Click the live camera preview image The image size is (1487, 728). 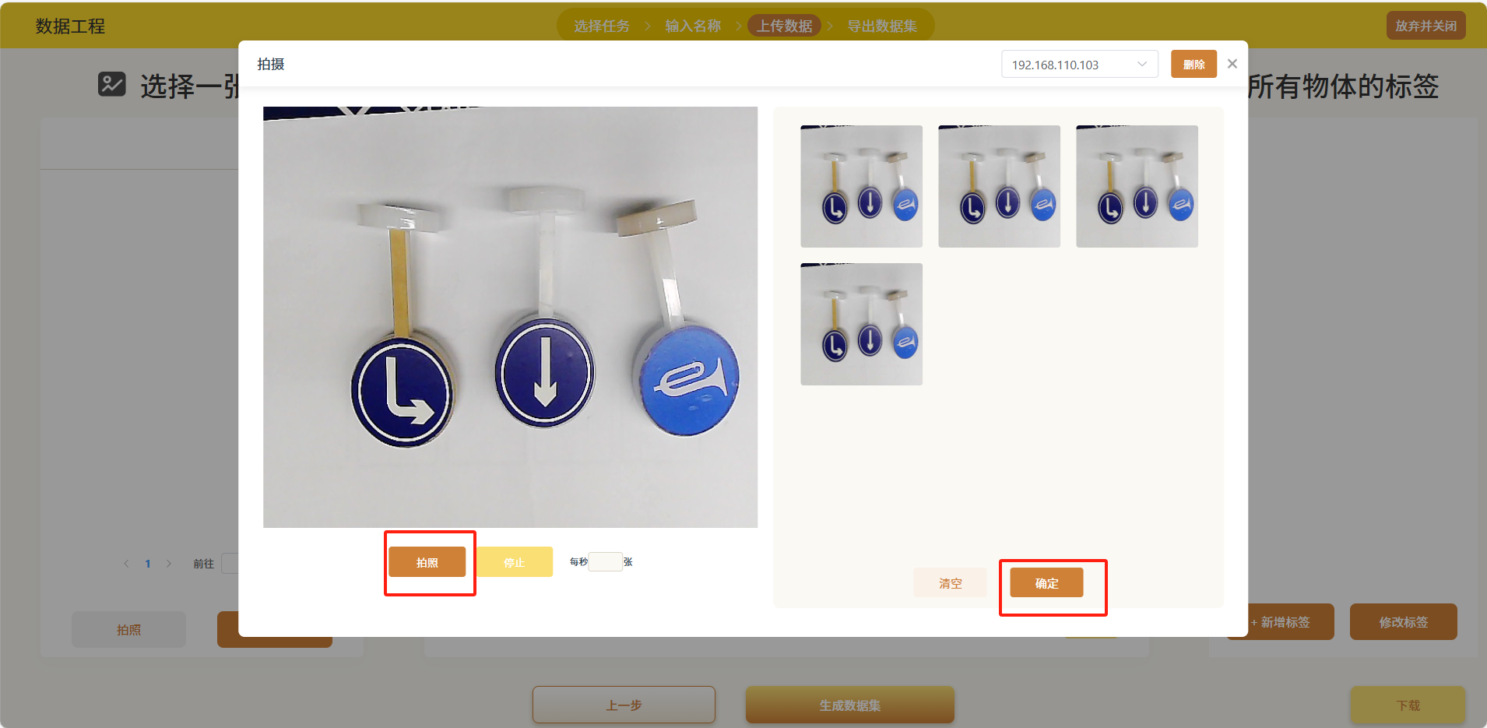510,317
